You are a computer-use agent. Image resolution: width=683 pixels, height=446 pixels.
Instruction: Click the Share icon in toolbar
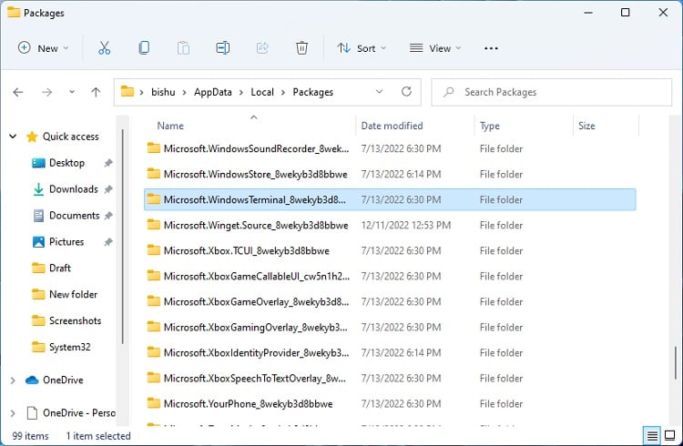262,48
